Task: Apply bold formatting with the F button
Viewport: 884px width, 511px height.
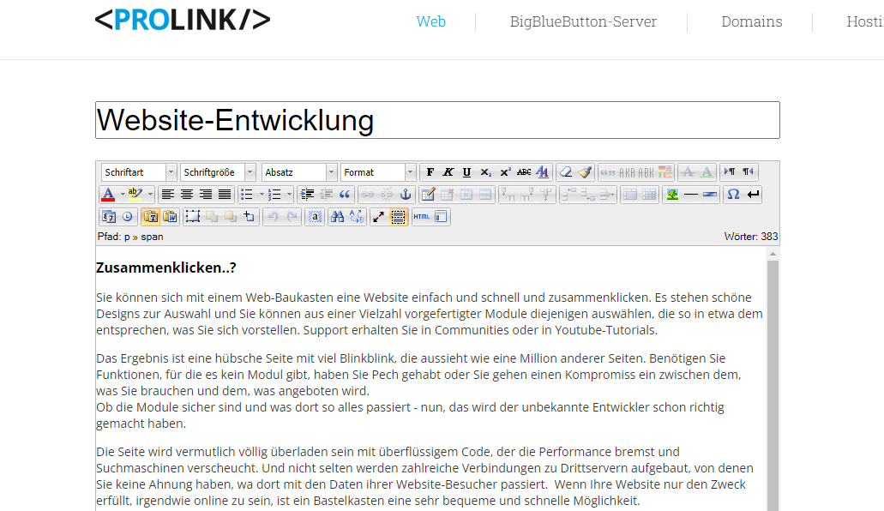Action: pyautogui.click(x=430, y=172)
